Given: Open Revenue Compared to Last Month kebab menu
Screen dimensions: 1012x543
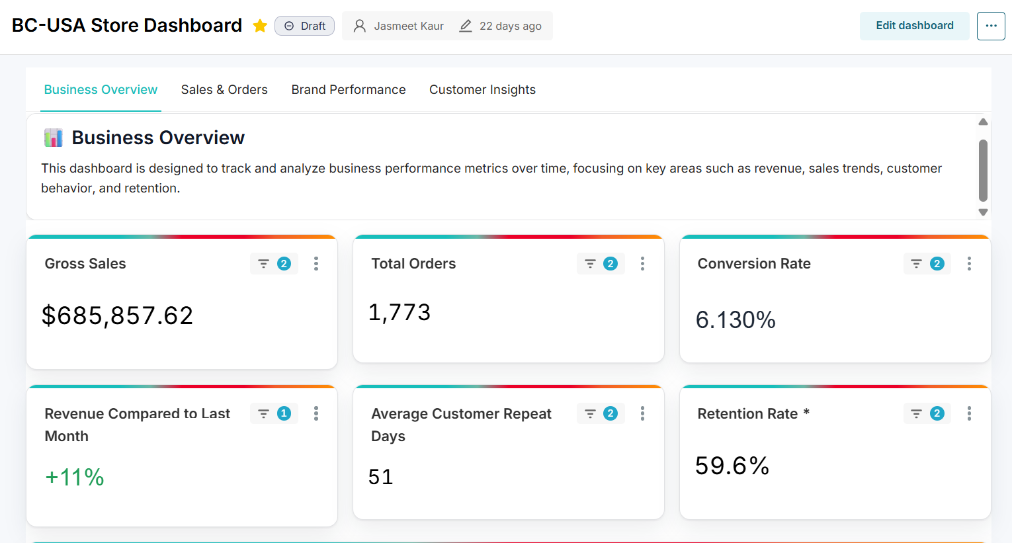Looking at the screenshot, I should point(316,413).
